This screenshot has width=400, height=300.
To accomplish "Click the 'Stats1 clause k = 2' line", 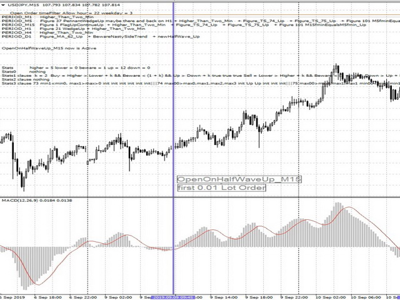I will click(x=201, y=76).
